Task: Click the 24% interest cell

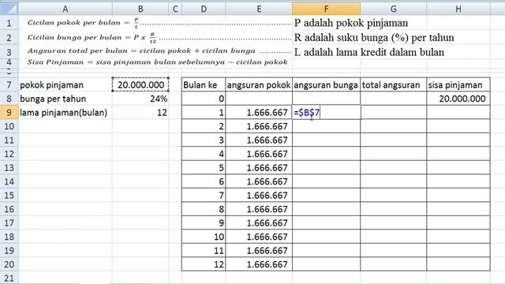Action: [140, 99]
